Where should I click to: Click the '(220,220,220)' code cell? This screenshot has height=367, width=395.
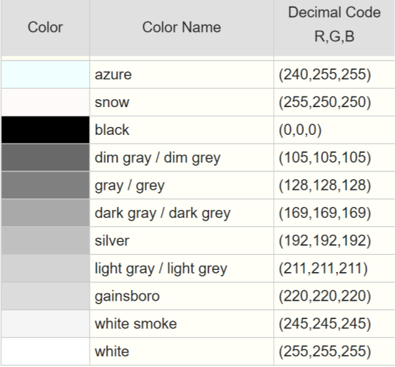point(334,296)
